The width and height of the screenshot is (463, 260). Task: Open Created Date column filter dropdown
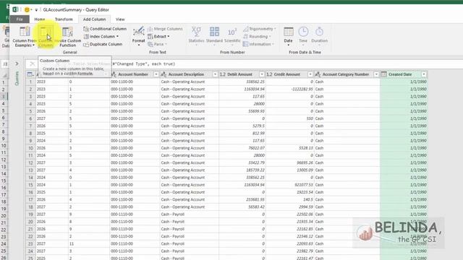(424, 74)
